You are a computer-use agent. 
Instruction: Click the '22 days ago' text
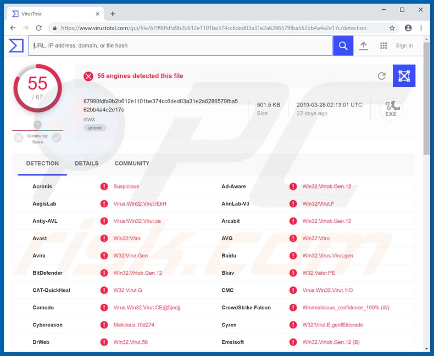(312, 114)
